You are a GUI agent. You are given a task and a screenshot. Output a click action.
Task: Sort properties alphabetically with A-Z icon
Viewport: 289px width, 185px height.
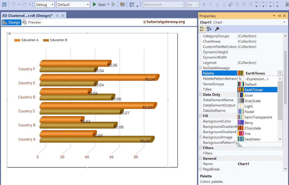209,29
